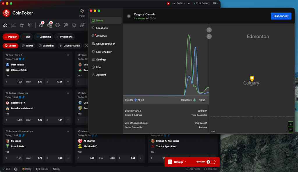Select the Upcoming filter pill
This screenshot has height=172, width=298.
pos(44,37)
